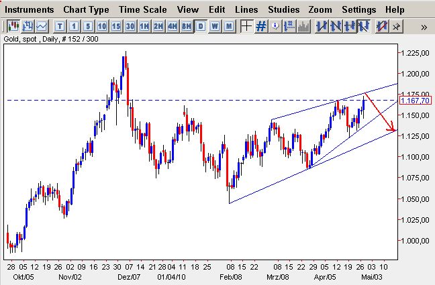Screen dimensions: 435x285
Task: Open the Studies menu
Action: (283, 9)
